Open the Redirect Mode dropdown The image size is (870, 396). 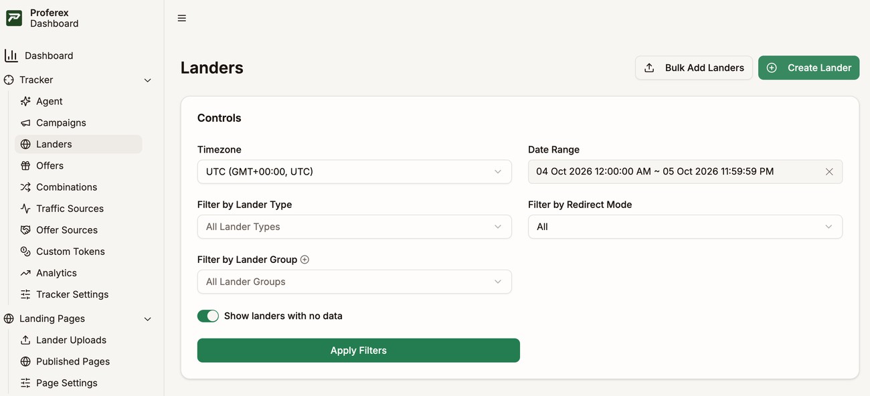(x=685, y=227)
